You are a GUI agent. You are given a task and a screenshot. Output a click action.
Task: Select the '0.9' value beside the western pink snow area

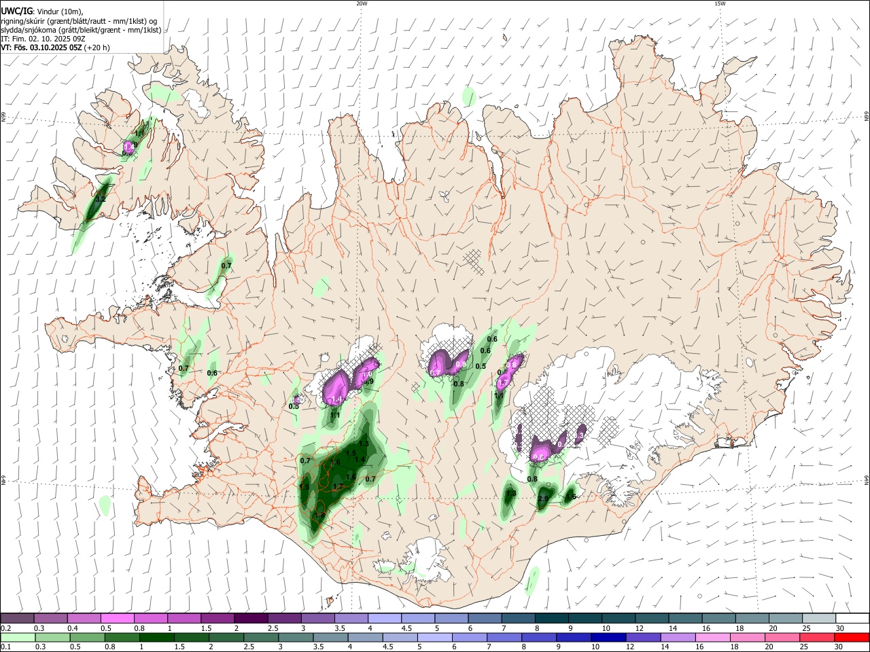(x=369, y=382)
